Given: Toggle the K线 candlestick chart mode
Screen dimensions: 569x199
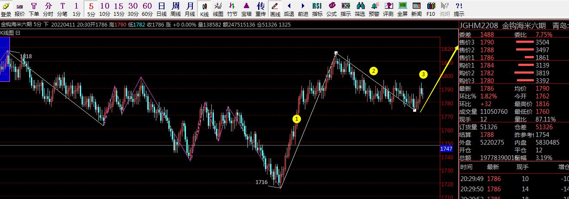Looking at the screenshot, I should tap(204, 9).
